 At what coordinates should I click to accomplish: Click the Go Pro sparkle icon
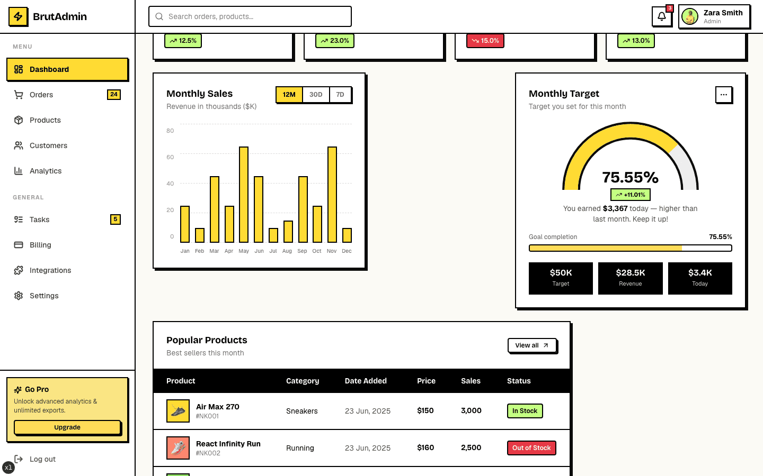pos(18,390)
